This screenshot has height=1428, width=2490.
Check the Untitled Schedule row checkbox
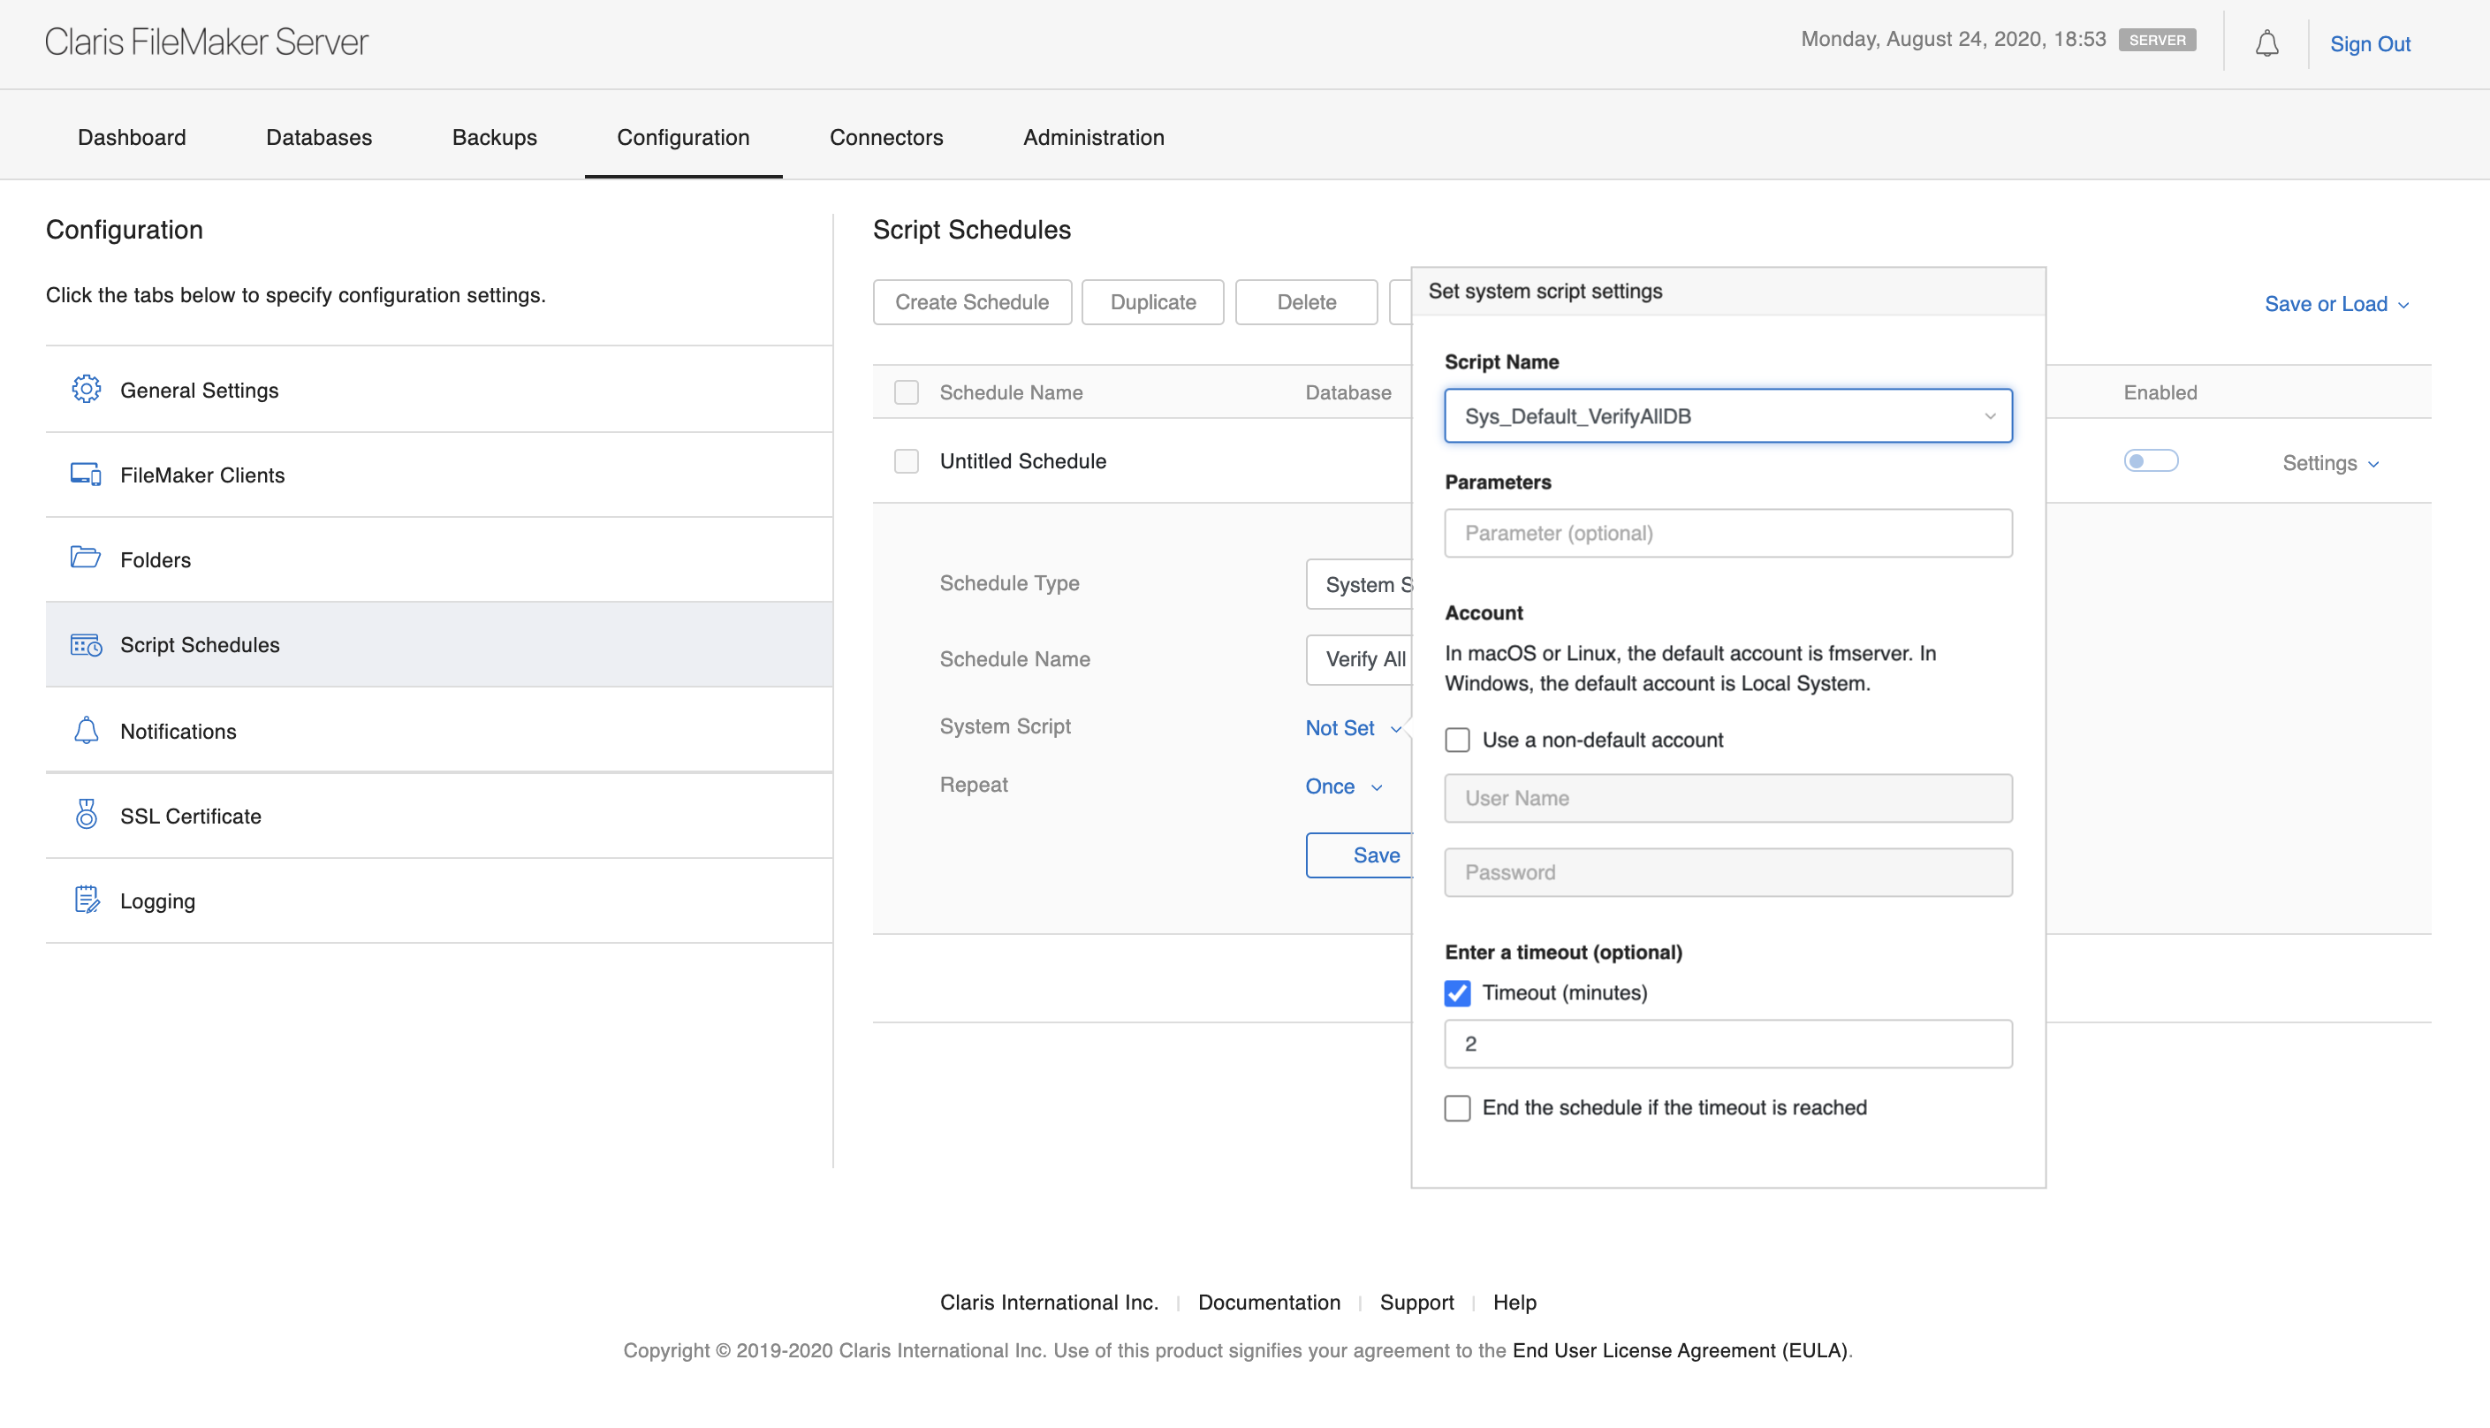pos(907,461)
